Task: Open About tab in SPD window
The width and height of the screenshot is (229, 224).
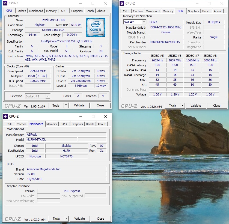Action: tap(218, 11)
